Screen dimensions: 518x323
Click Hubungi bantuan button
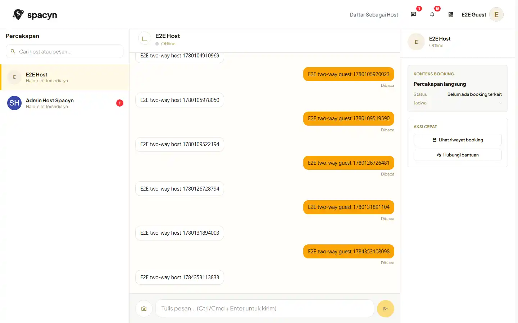[x=458, y=155]
